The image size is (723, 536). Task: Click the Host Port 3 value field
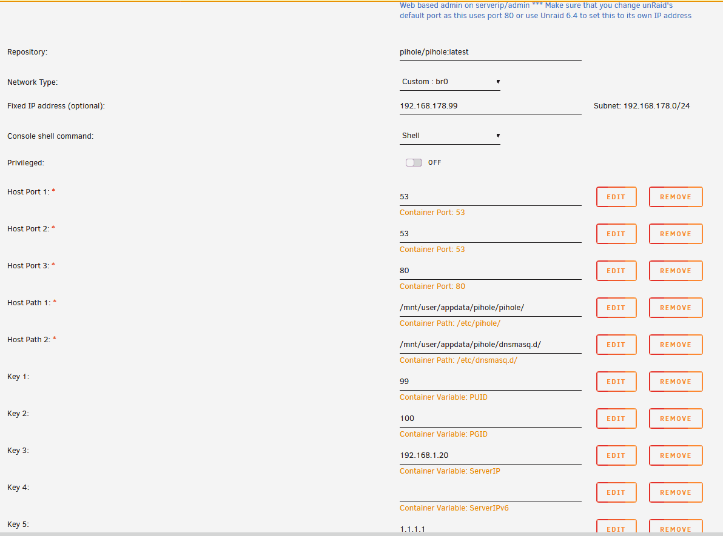click(490, 271)
